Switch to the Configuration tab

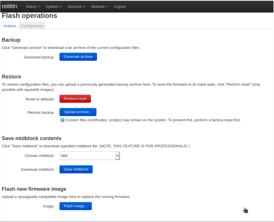[x=32, y=26]
